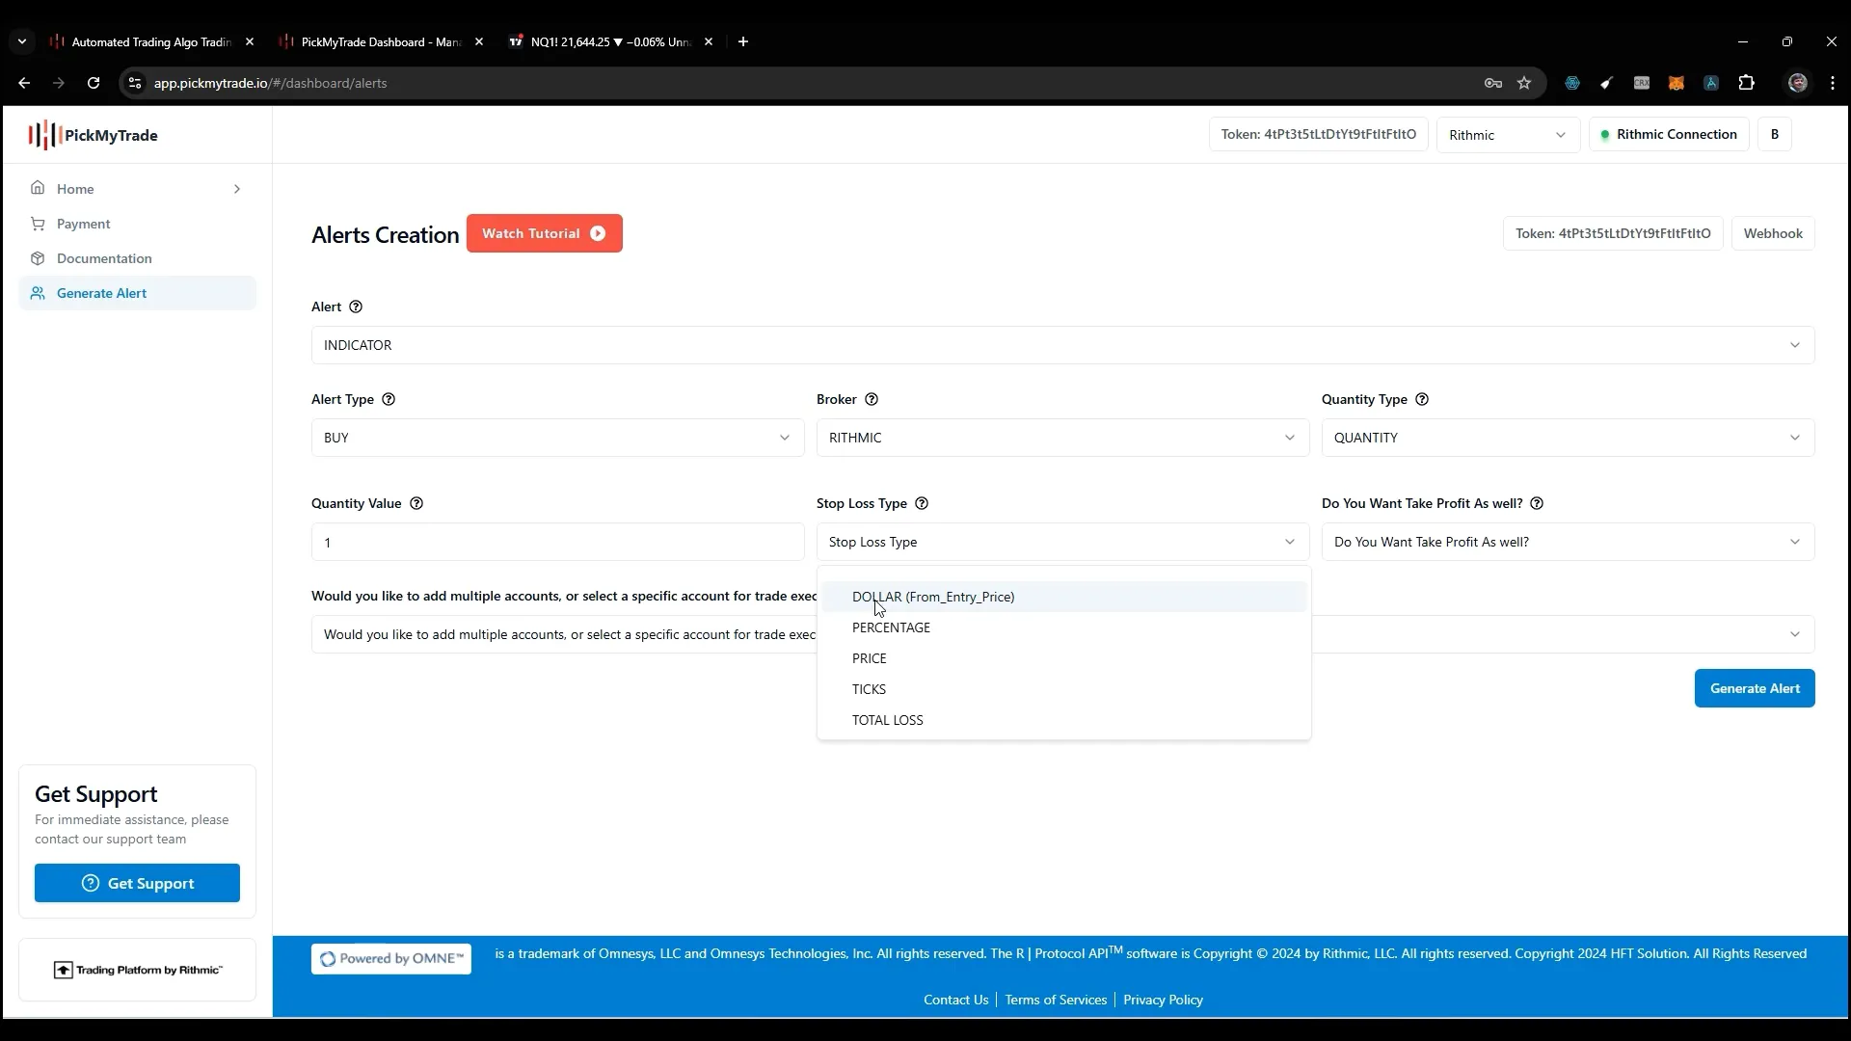The height and width of the screenshot is (1041, 1851).
Task: Open the Privacy Policy footer link
Action: coord(1163,1000)
